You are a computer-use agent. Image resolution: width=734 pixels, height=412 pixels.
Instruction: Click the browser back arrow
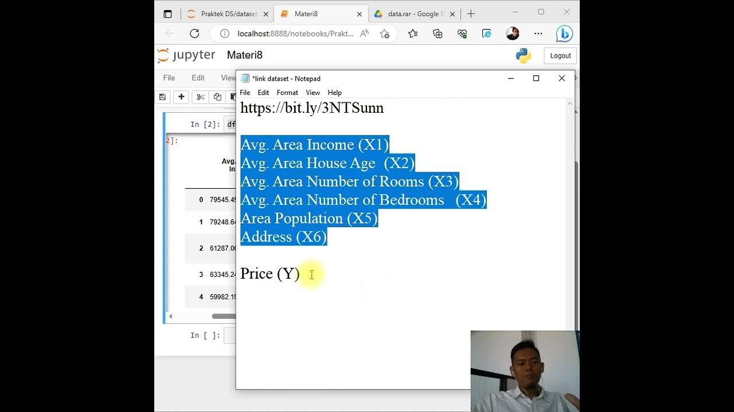pyautogui.click(x=170, y=34)
